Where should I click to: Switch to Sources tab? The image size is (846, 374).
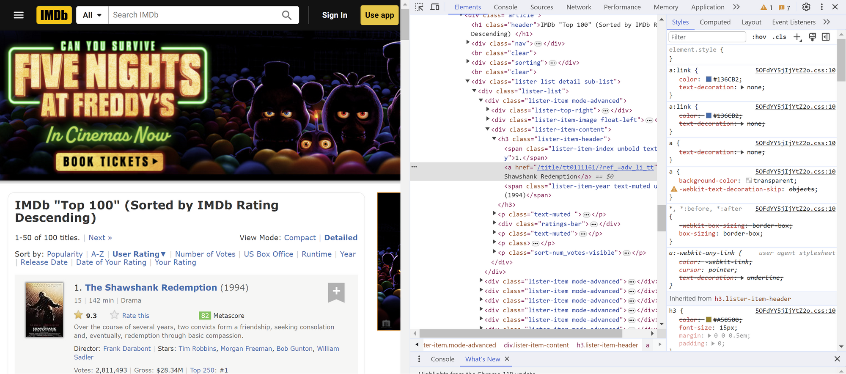[x=541, y=7]
